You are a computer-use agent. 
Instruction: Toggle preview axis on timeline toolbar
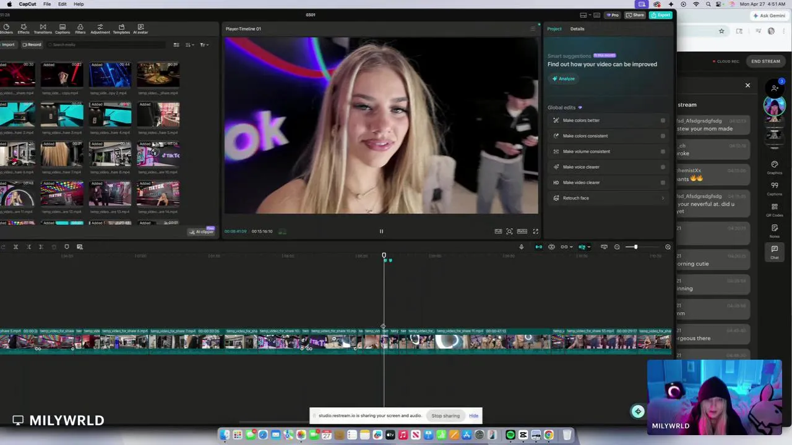pos(582,247)
